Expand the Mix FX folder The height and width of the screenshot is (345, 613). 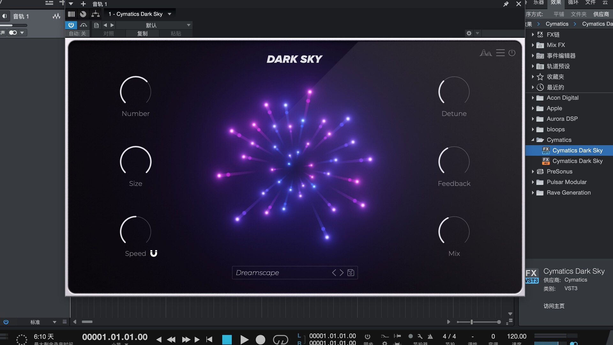pos(533,45)
